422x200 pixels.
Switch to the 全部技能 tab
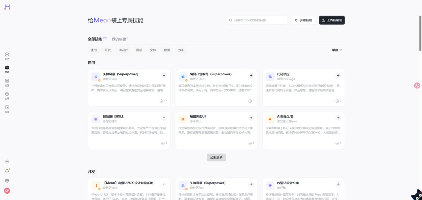95,39
